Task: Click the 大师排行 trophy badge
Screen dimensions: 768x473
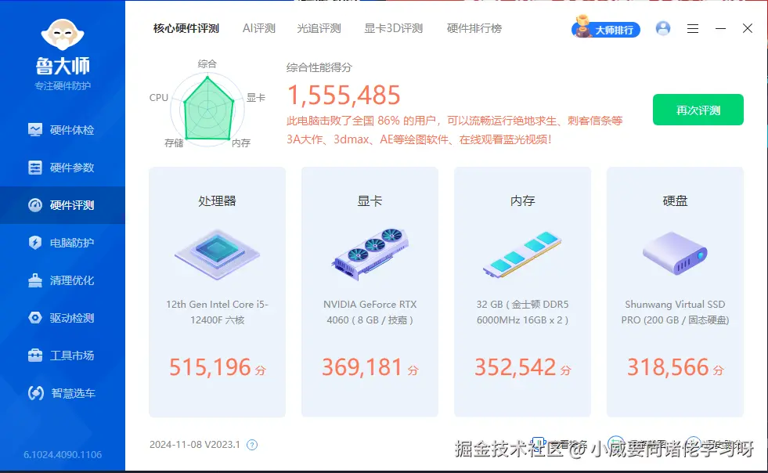Action: click(x=606, y=28)
